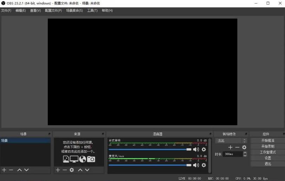Viewport: 285px width, 181px height.
Task: Click the CPU: 0.9% status text
Action: coord(243,179)
